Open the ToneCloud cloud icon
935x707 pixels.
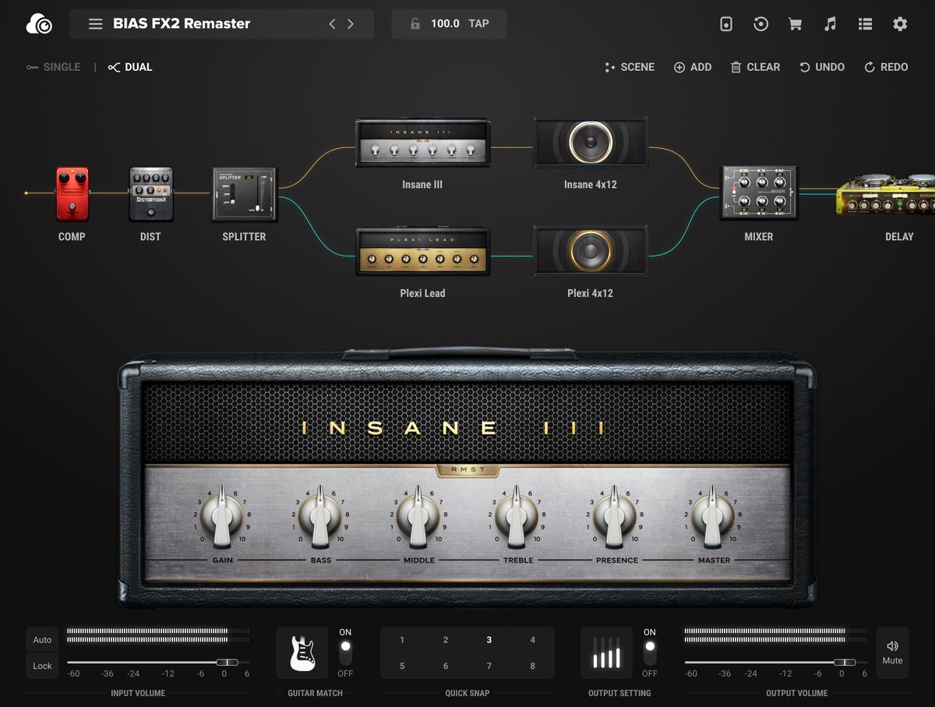click(x=39, y=24)
